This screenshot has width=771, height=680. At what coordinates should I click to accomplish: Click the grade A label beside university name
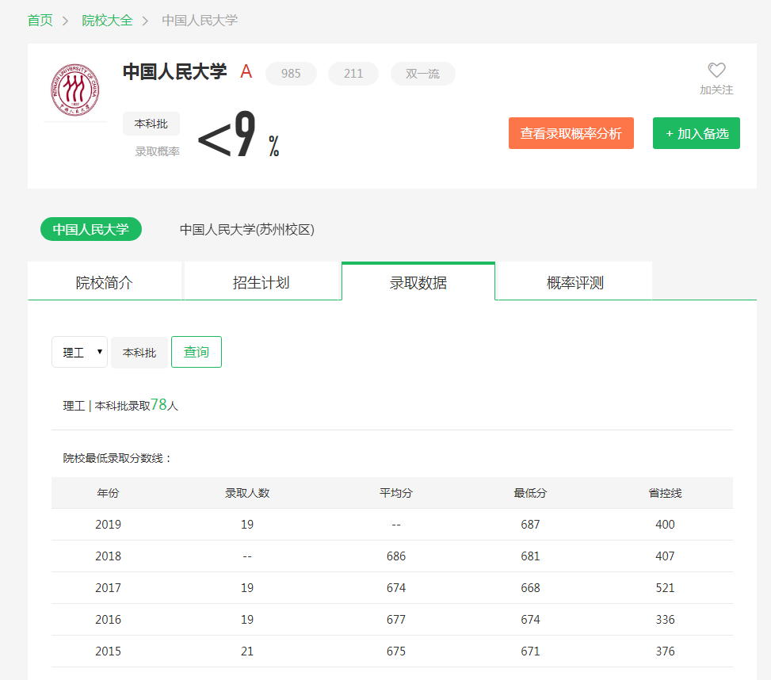click(x=246, y=72)
